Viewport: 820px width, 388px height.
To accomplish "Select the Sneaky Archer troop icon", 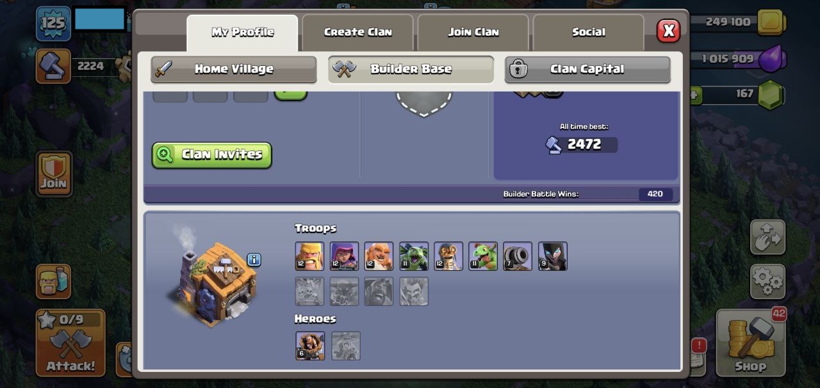I will pyautogui.click(x=344, y=256).
